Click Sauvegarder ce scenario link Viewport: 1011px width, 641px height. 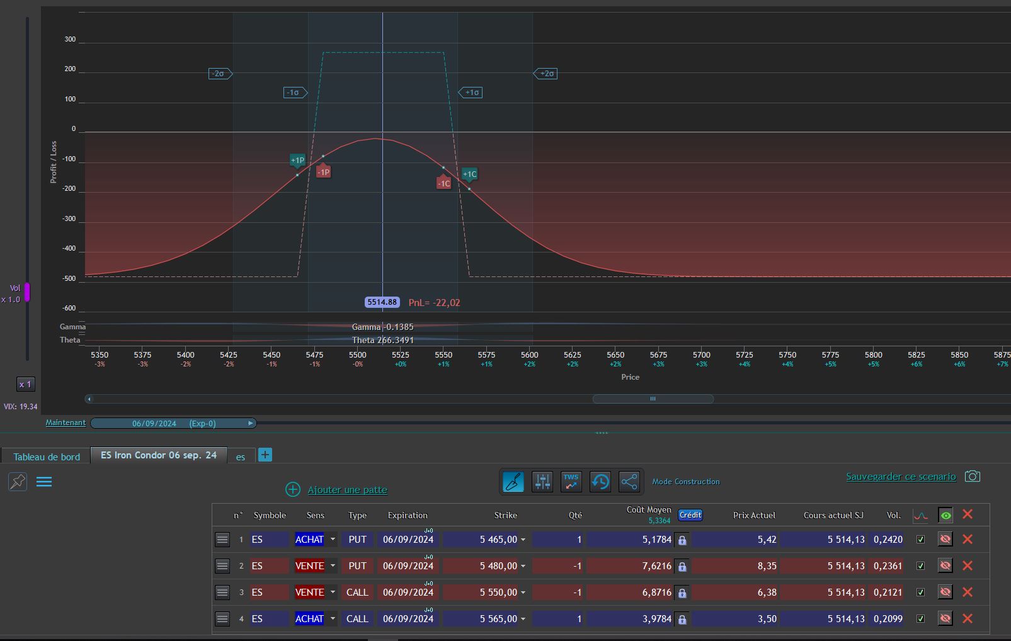901,477
